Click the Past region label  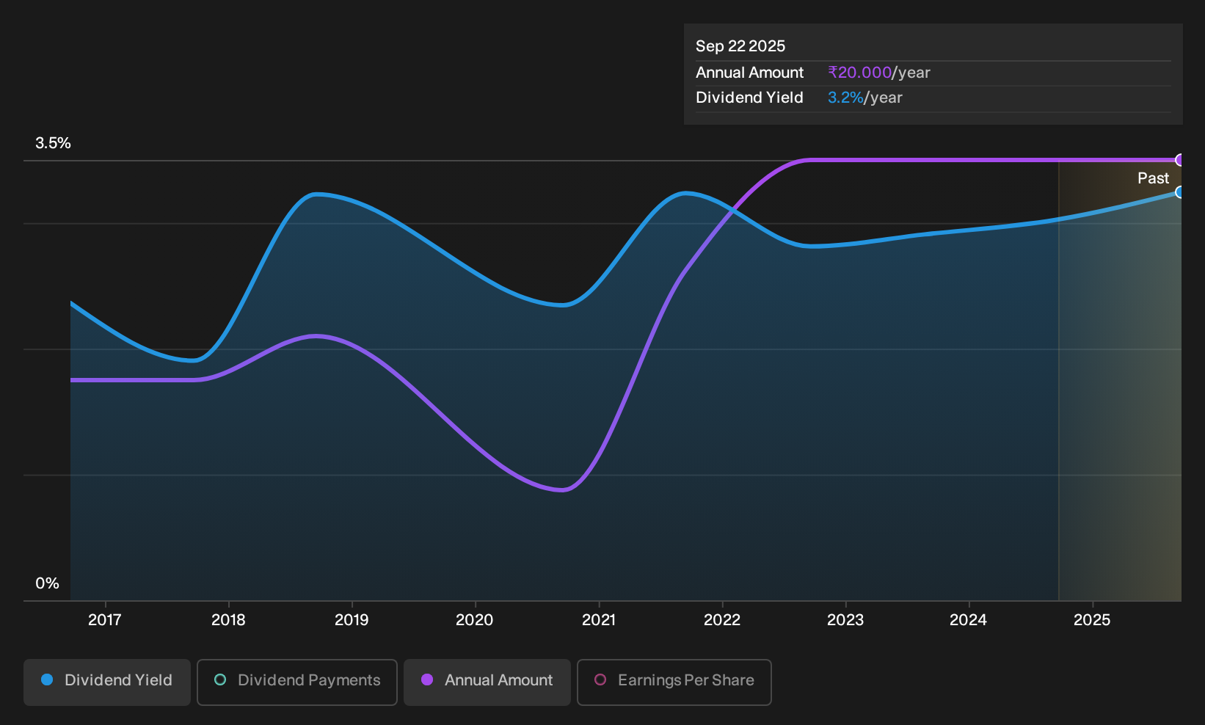click(1153, 178)
